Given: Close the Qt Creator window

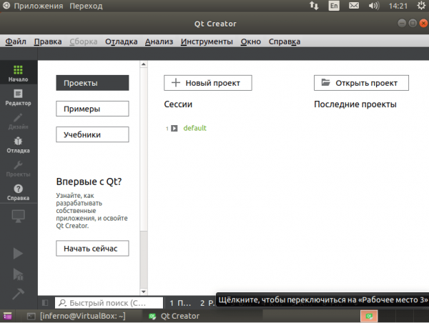Looking at the screenshot, I should [423, 24].
